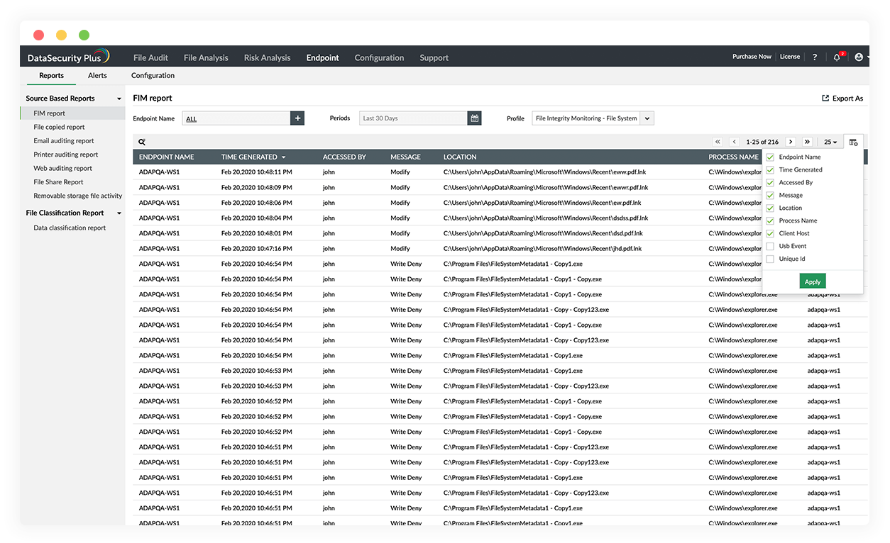Click the plus icon beside Endpoint Name filter

tap(297, 118)
